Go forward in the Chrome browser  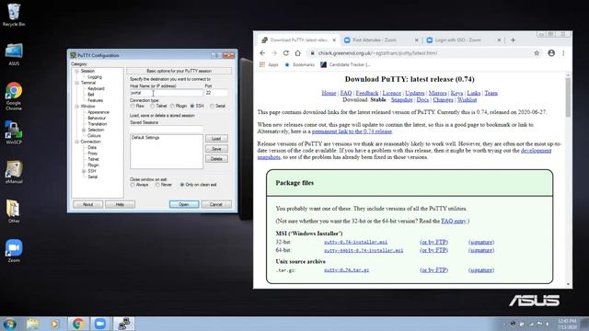point(274,53)
